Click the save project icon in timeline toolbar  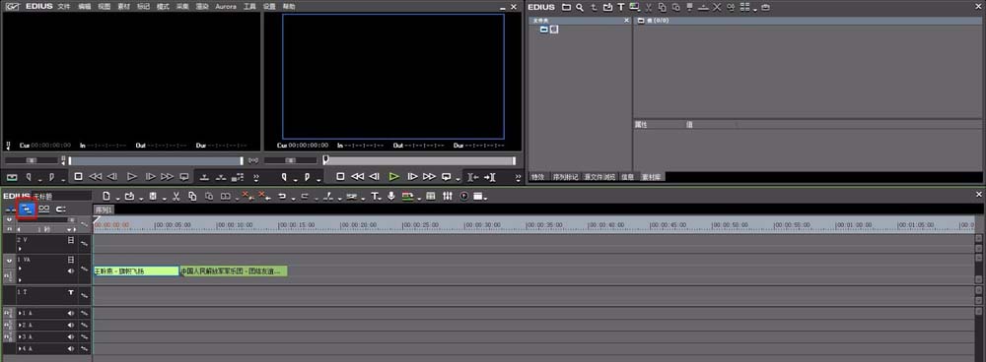[x=153, y=197]
